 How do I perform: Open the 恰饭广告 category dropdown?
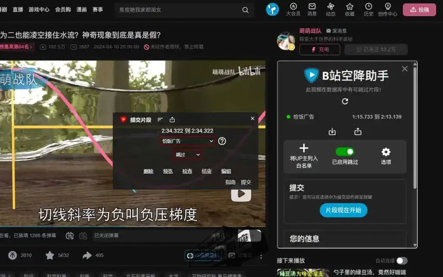[x=187, y=141]
